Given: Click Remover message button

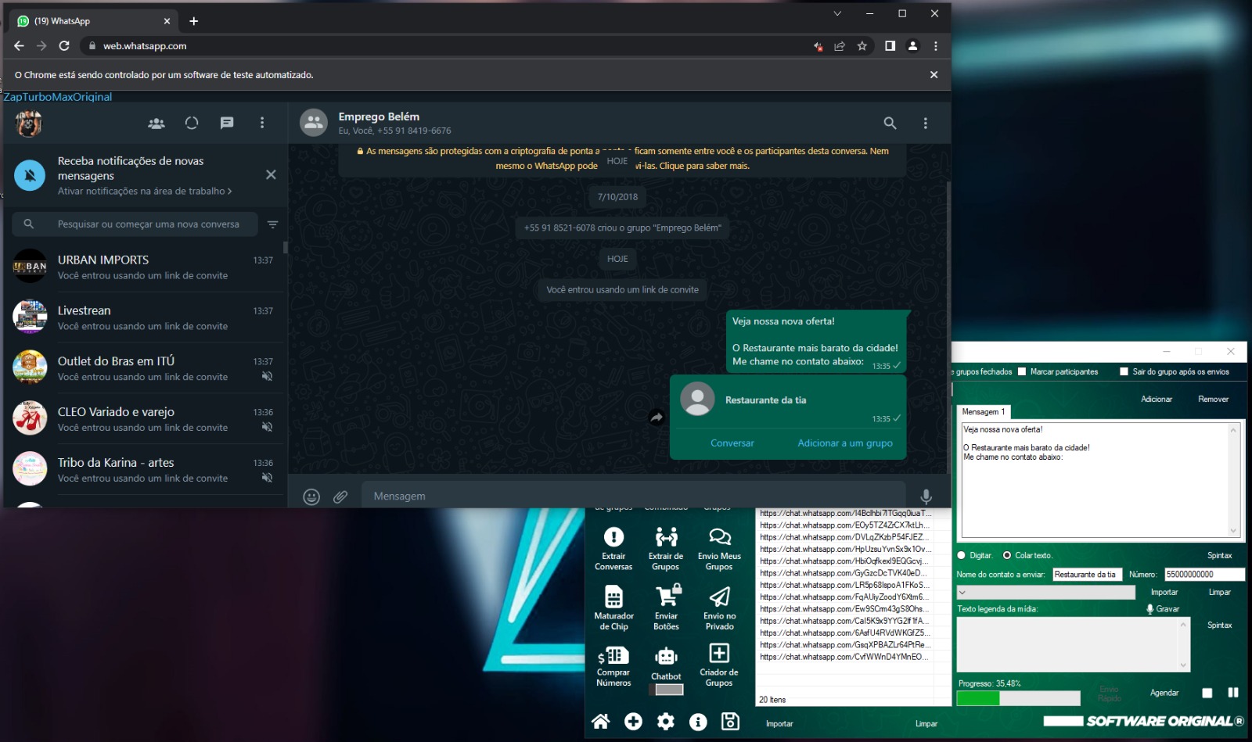Looking at the screenshot, I should [x=1213, y=399].
